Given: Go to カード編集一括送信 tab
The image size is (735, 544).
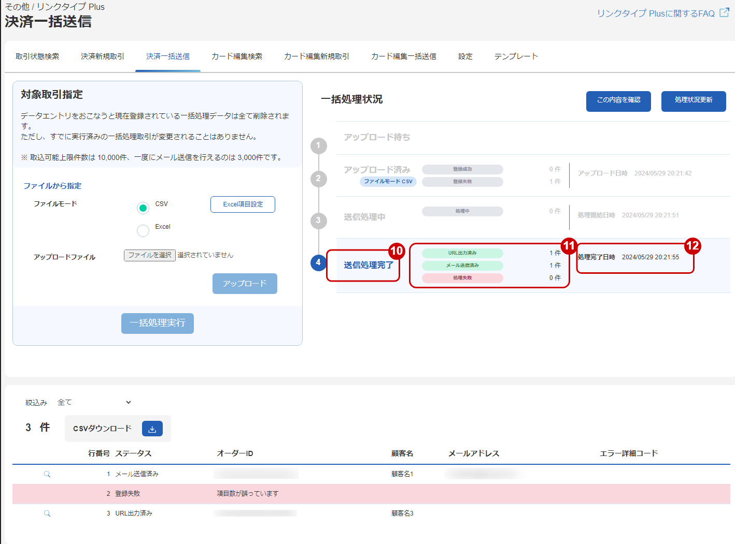Looking at the screenshot, I should [404, 56].
